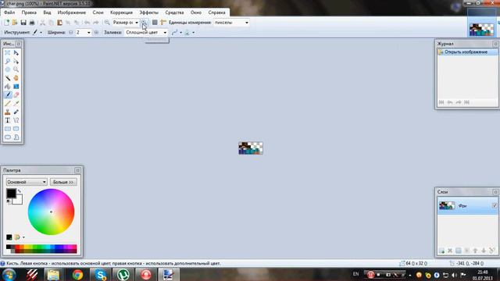
Task: Select the Move Selection tool
Action: coord(16,61)
